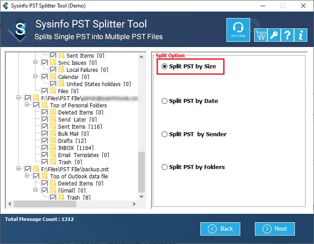Image resolution: width=314 pixels, height=244 pixels.
Task: Click the horizontal scroll right arrow
Action: (x=134, y=204)
